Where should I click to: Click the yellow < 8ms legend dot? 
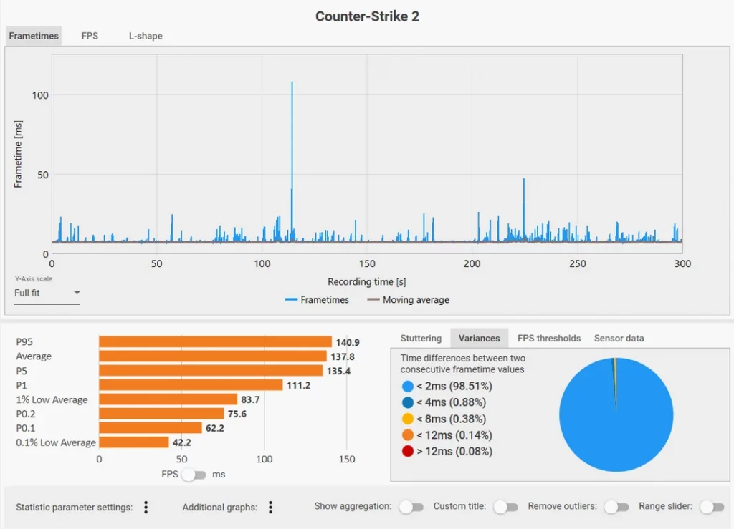pos(408,419)
